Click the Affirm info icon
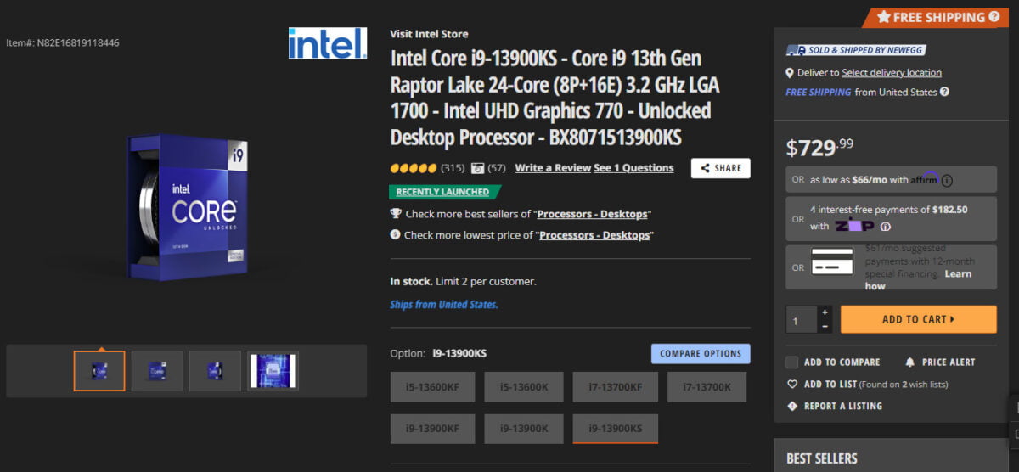The image size is (1019, 472). pyautogui.click(x=947, y=180)
